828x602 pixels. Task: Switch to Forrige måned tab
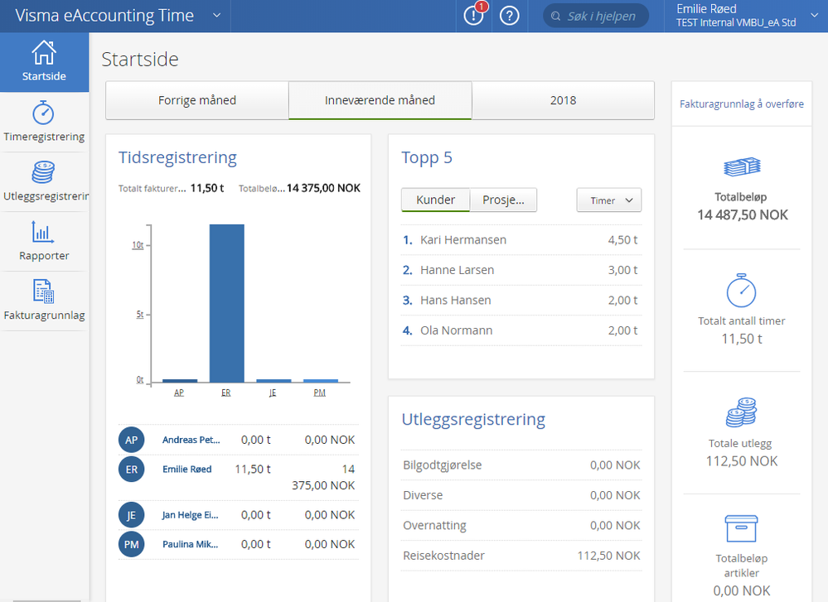(197, 100)
